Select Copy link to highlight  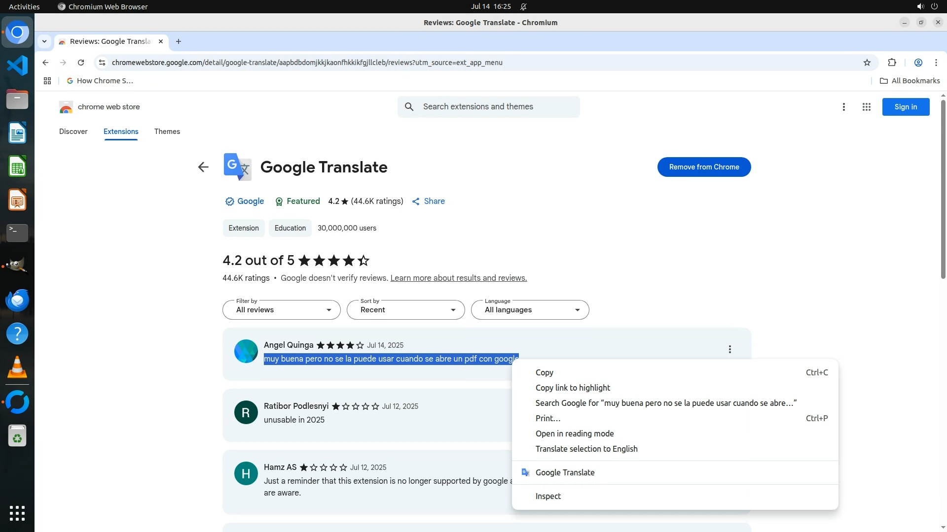[x=573, y=388]
